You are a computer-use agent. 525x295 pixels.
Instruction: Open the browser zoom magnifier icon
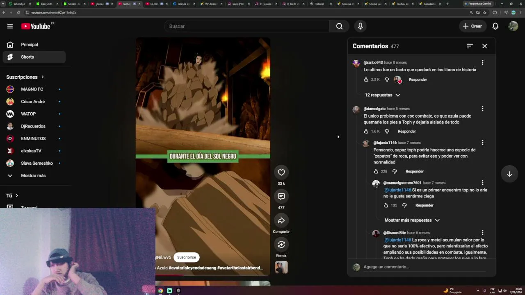click(x=471, y=13)
